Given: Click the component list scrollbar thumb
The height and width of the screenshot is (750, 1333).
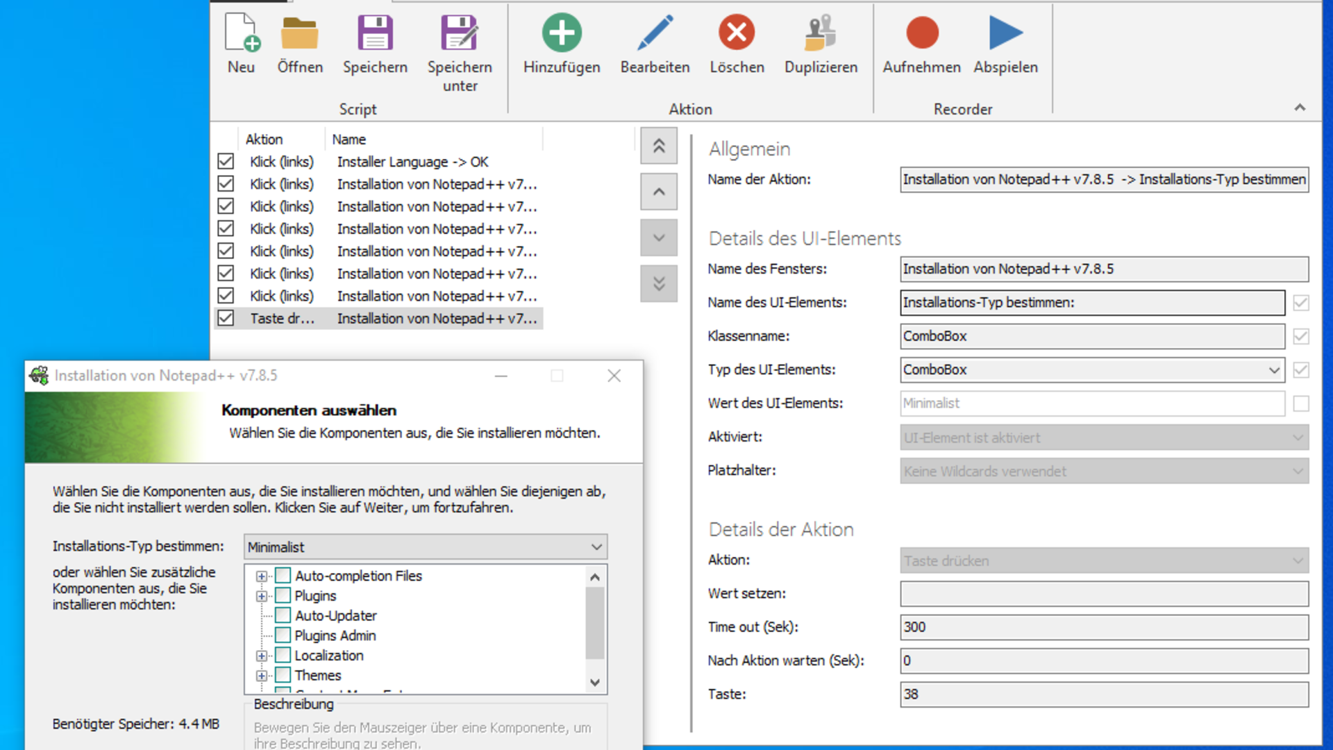Looking at the screenshot, I should [595, 623].
